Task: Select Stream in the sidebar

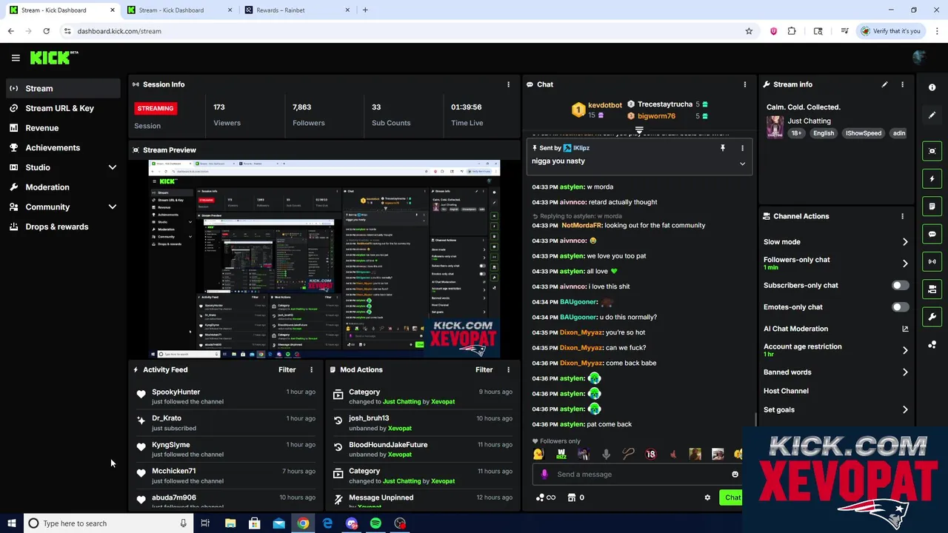Action: pyautogui.click(x=63, y=88)
